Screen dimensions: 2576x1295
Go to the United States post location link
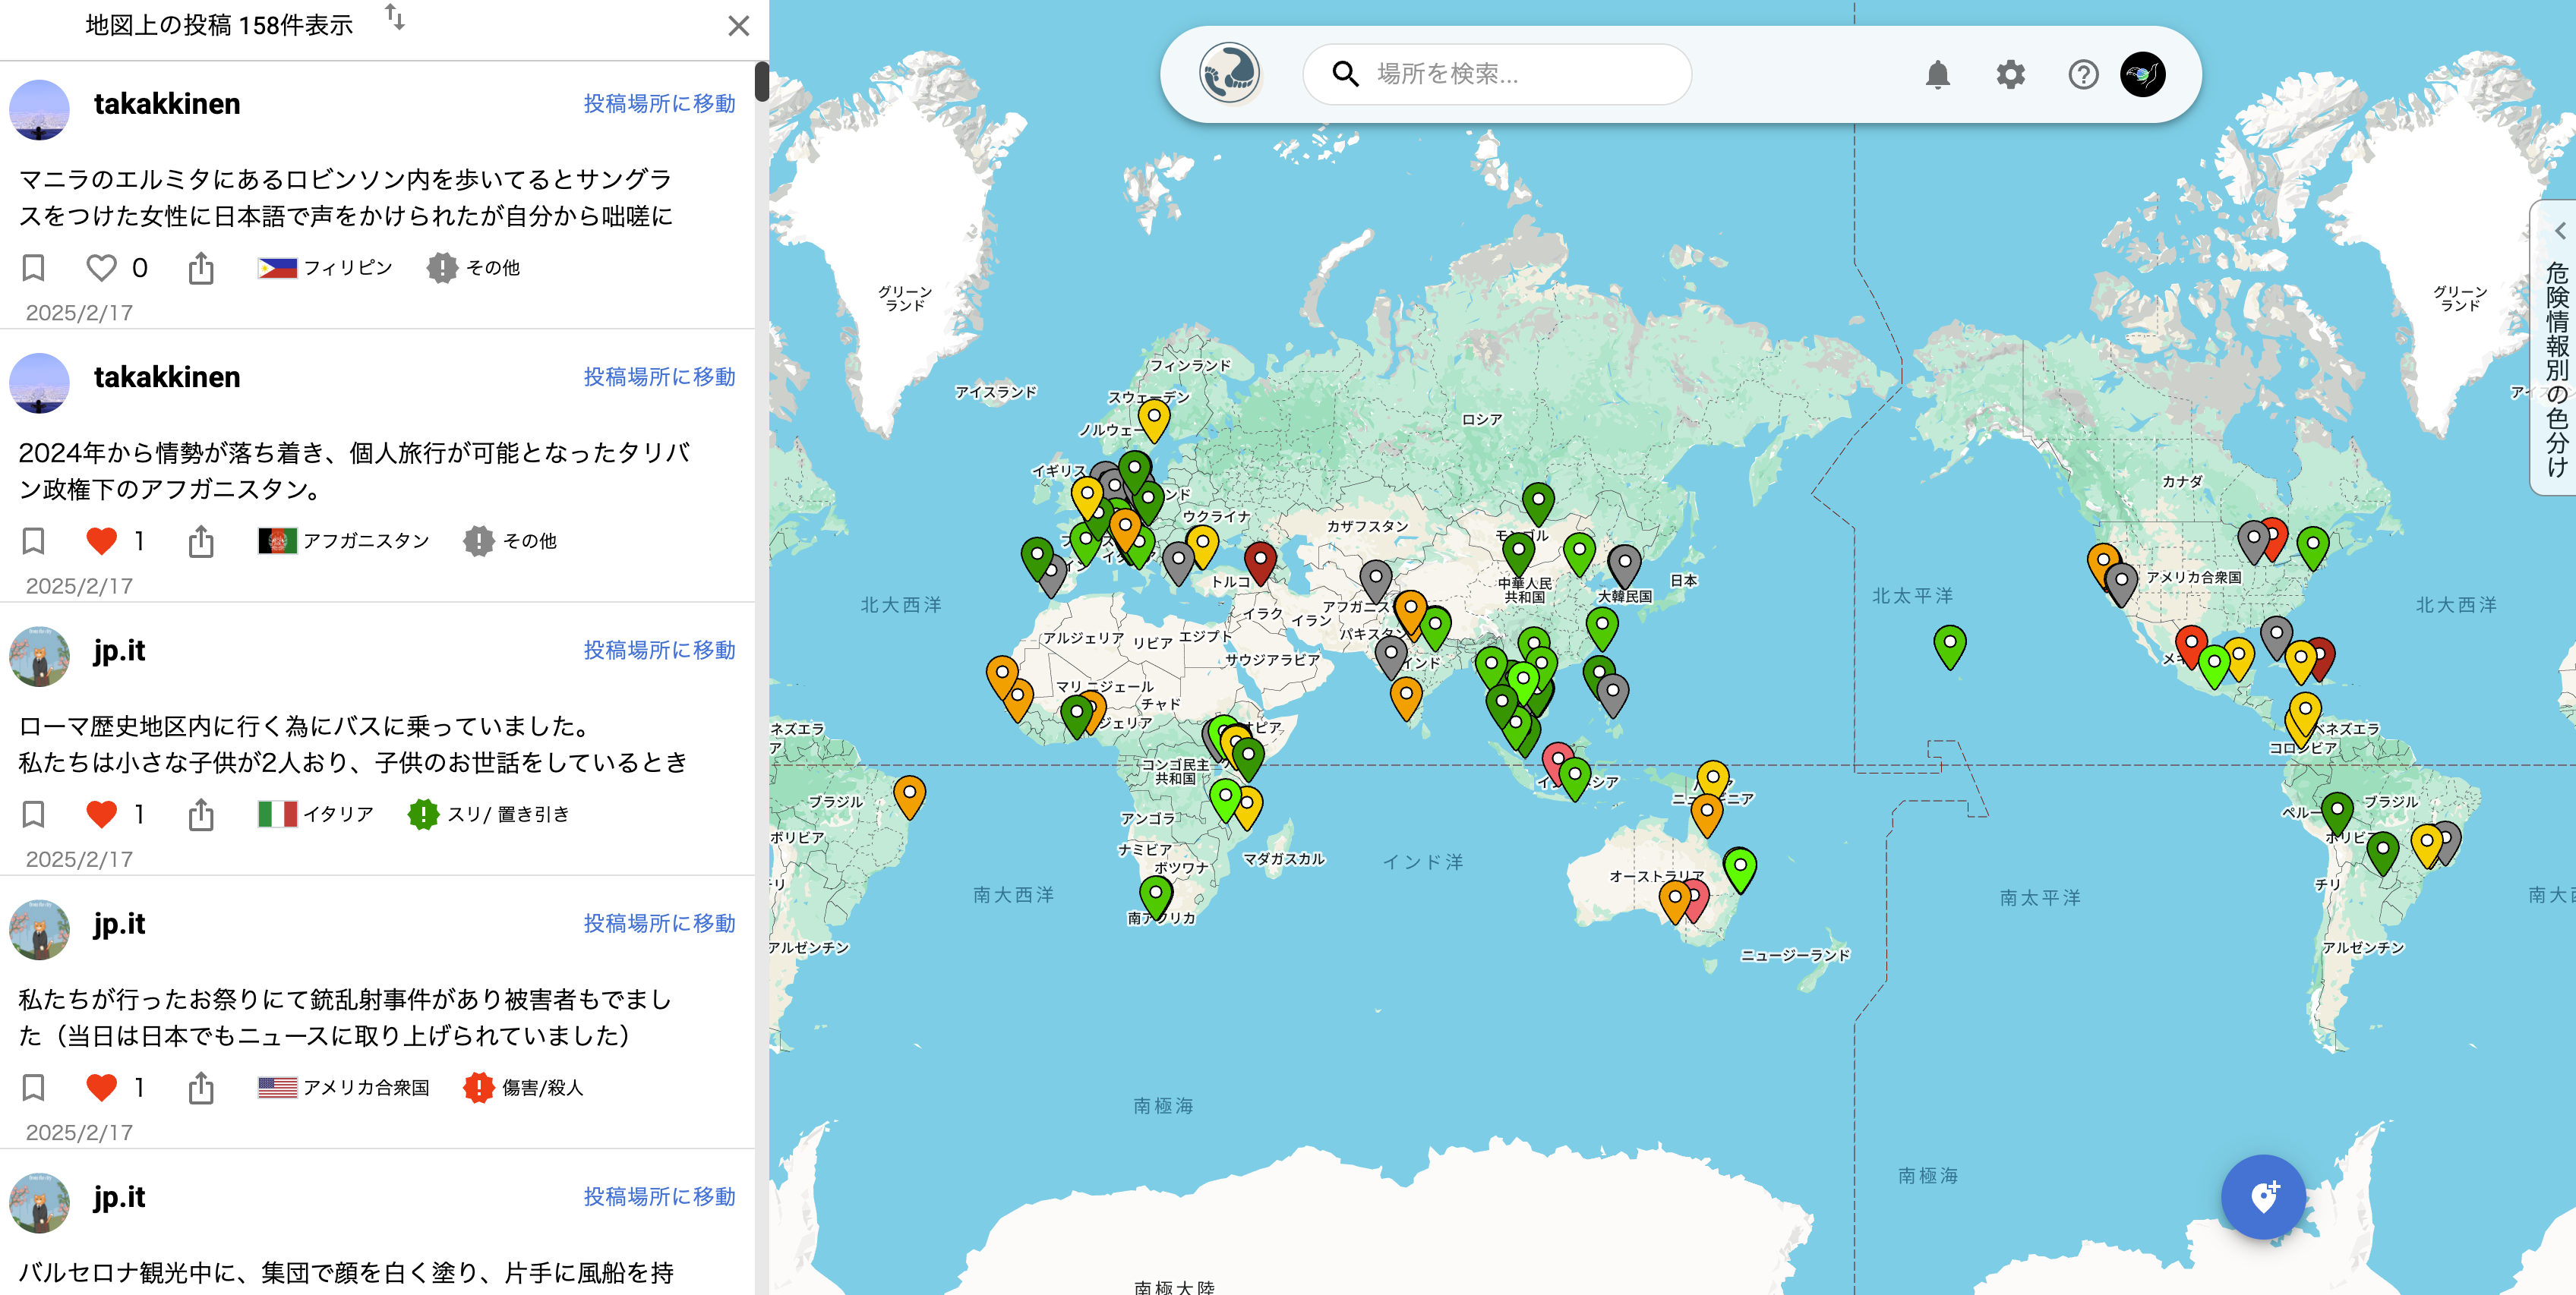[659, 922]
